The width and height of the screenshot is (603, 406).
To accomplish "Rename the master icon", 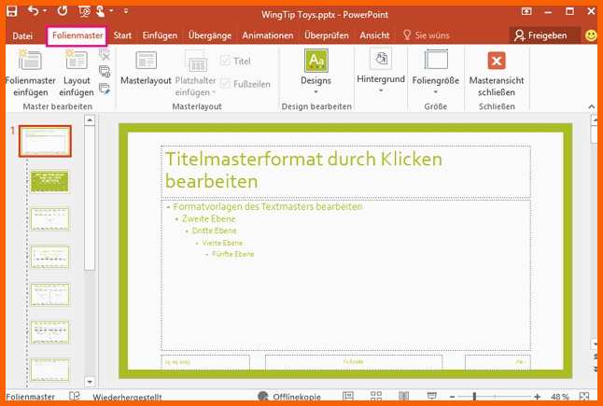I will pyautogui.click(x=105, y=71).
